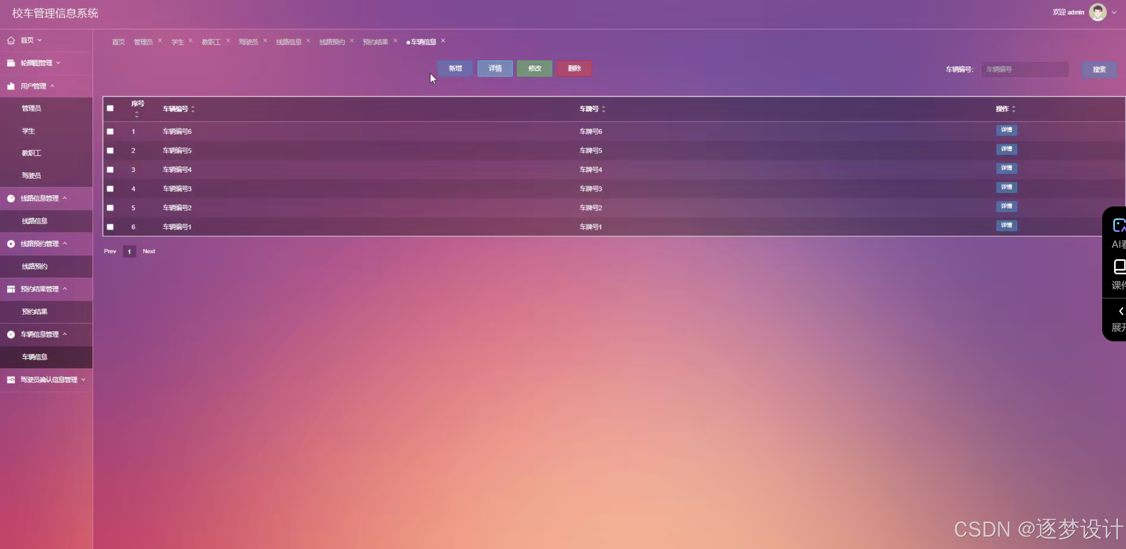Click the user management sidebar icon

pyautogui.click(x=11, y=86)
